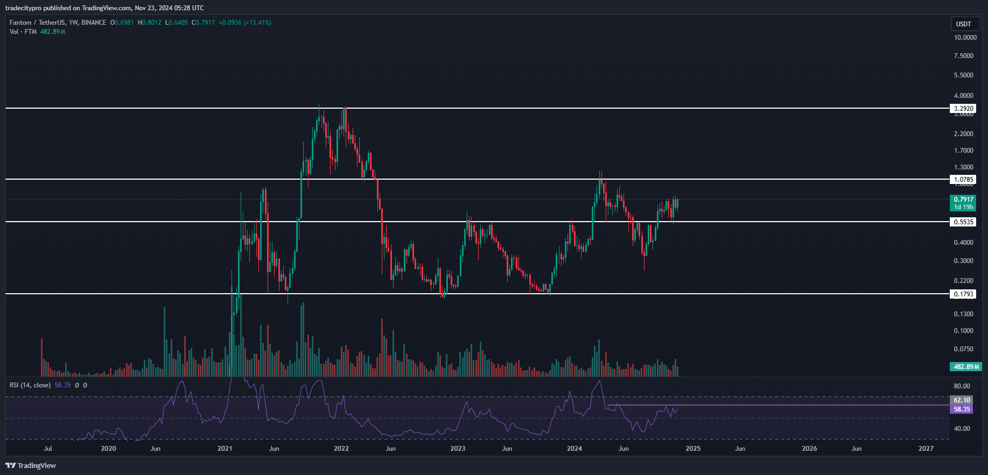The image size is (988, 475).
Task: Click the RSI 40.00 axis label
Action: 962,429
